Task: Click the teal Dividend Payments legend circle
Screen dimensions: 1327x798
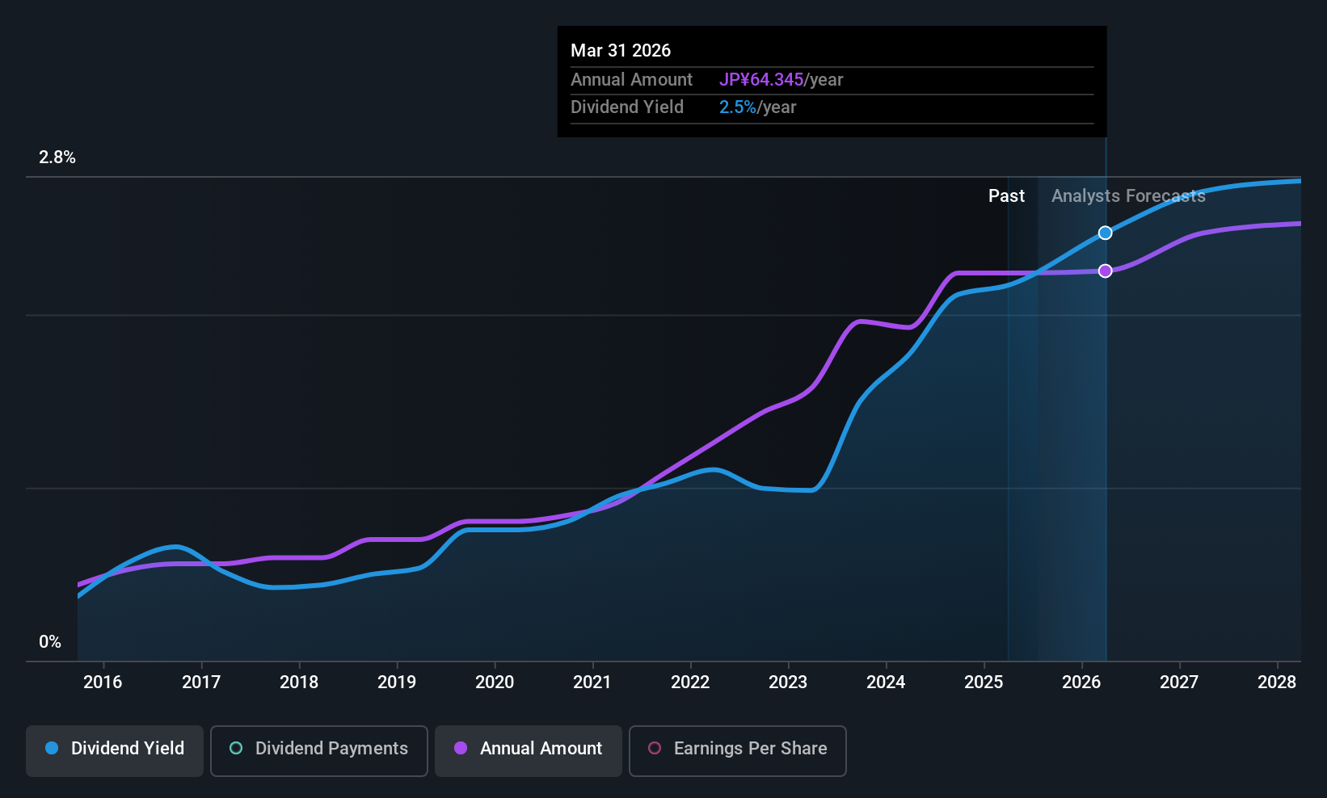Action: click(236, 748)
